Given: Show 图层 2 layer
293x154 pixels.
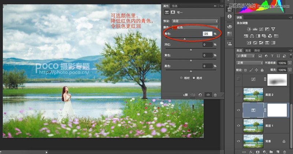Looking at the screenshot, I should 238,95.
